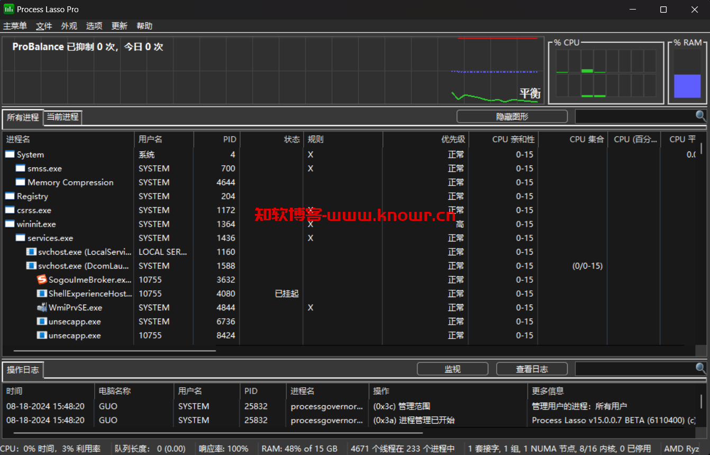The image size is (710, 455).
Task: Select the WmiPrvSE.exe process row
Action: click(x=349, y=307)
